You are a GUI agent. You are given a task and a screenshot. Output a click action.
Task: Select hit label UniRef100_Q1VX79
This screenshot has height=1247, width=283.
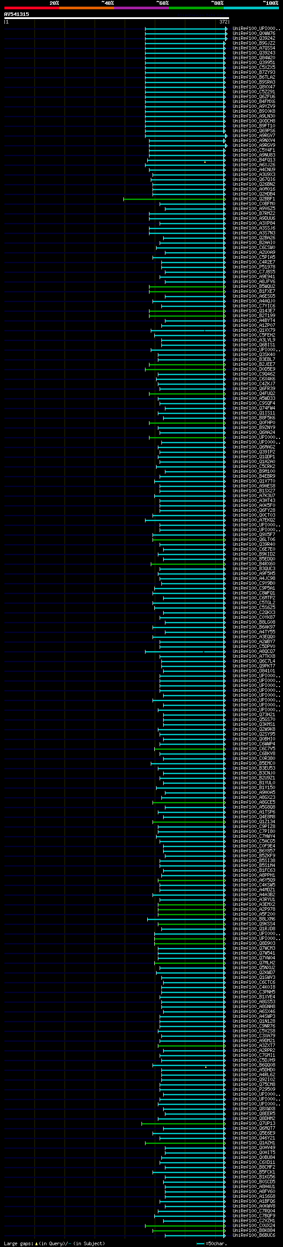point(254,330)
